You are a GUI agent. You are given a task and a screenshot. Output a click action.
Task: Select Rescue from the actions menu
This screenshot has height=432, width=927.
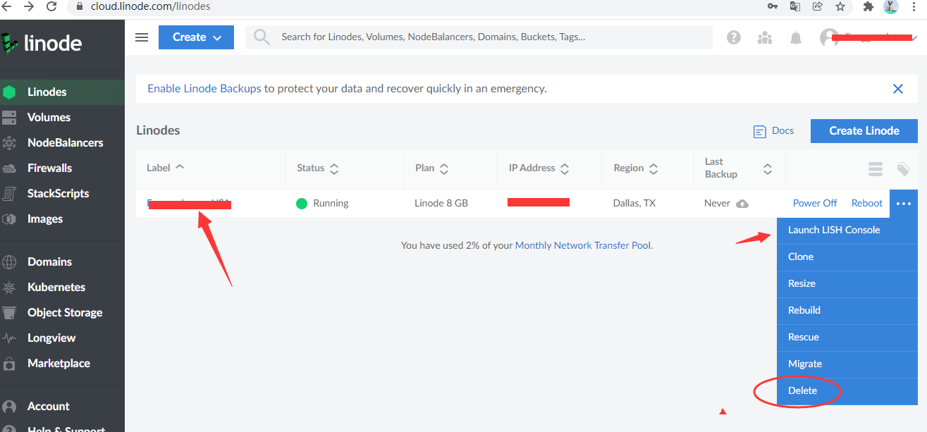pyautogui.click(x=847, y=338)
